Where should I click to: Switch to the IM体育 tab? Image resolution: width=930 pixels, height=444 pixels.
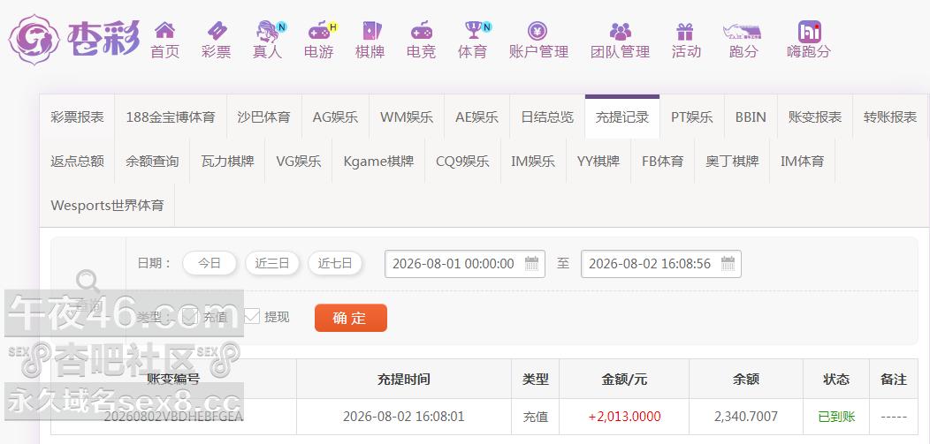[x=802, y=161]
